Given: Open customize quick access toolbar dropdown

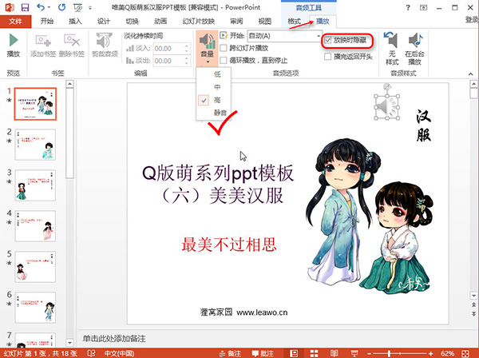Looking at the screenshot, I should [90, 8].
